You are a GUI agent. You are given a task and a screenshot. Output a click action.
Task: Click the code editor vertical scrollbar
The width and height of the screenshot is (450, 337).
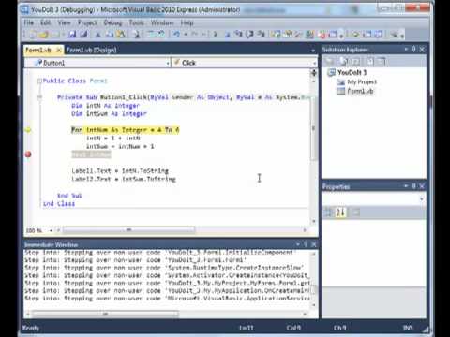[x=314, y=128]
